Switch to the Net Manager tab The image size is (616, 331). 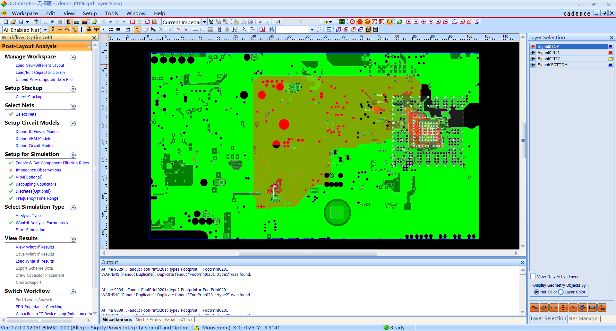[x=584, y=318]
